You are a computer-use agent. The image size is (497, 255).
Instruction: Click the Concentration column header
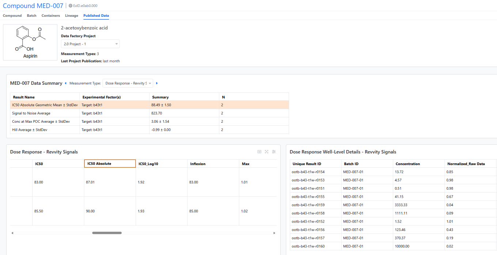tap(407, 164)
